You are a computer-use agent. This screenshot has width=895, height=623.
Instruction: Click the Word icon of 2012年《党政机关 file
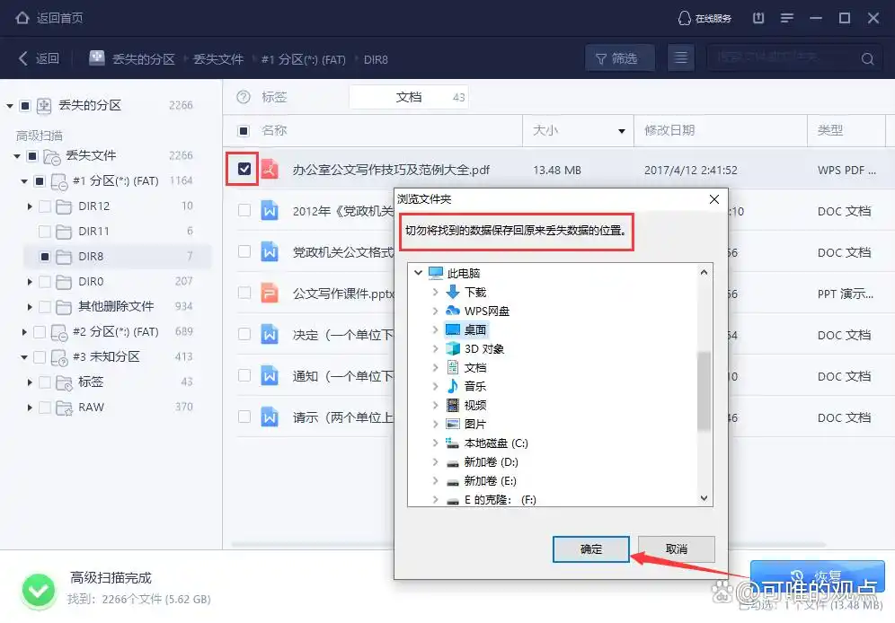(270, 211)
